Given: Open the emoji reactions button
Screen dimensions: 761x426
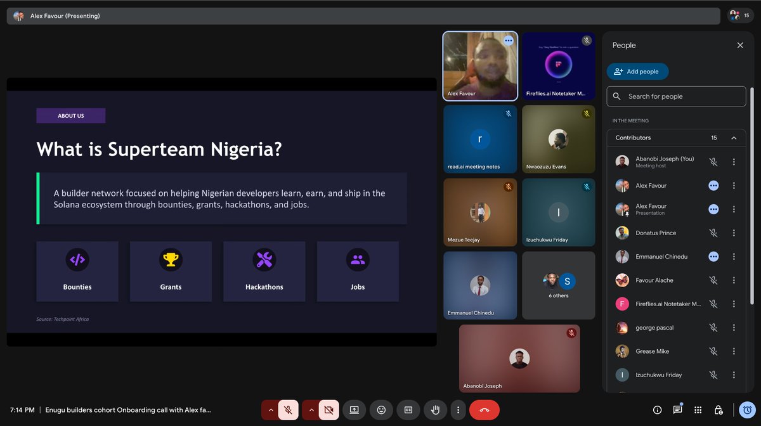Looking at the screenshot, I should click(x=381, y=410).
